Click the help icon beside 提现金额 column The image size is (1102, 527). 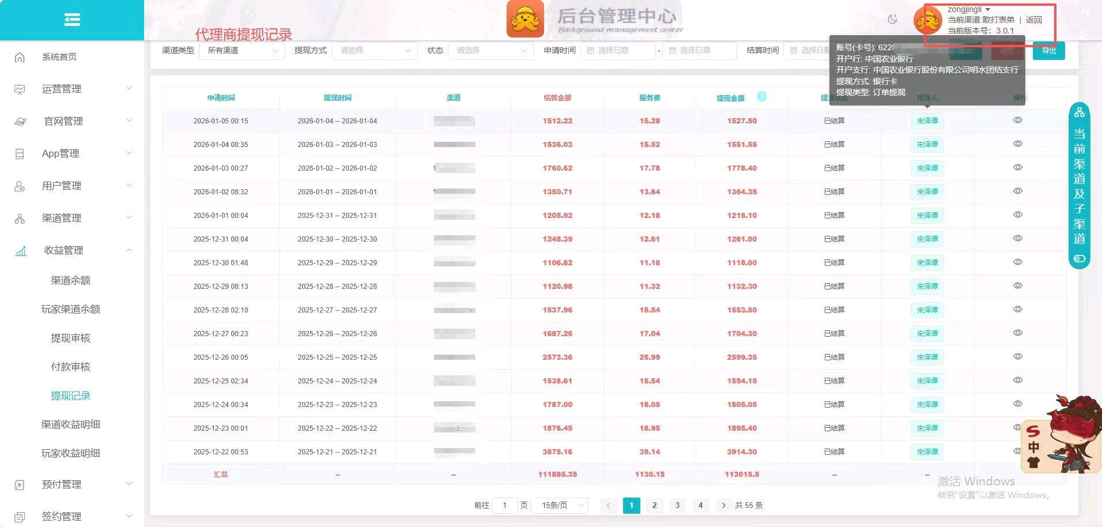pos(762,97)
